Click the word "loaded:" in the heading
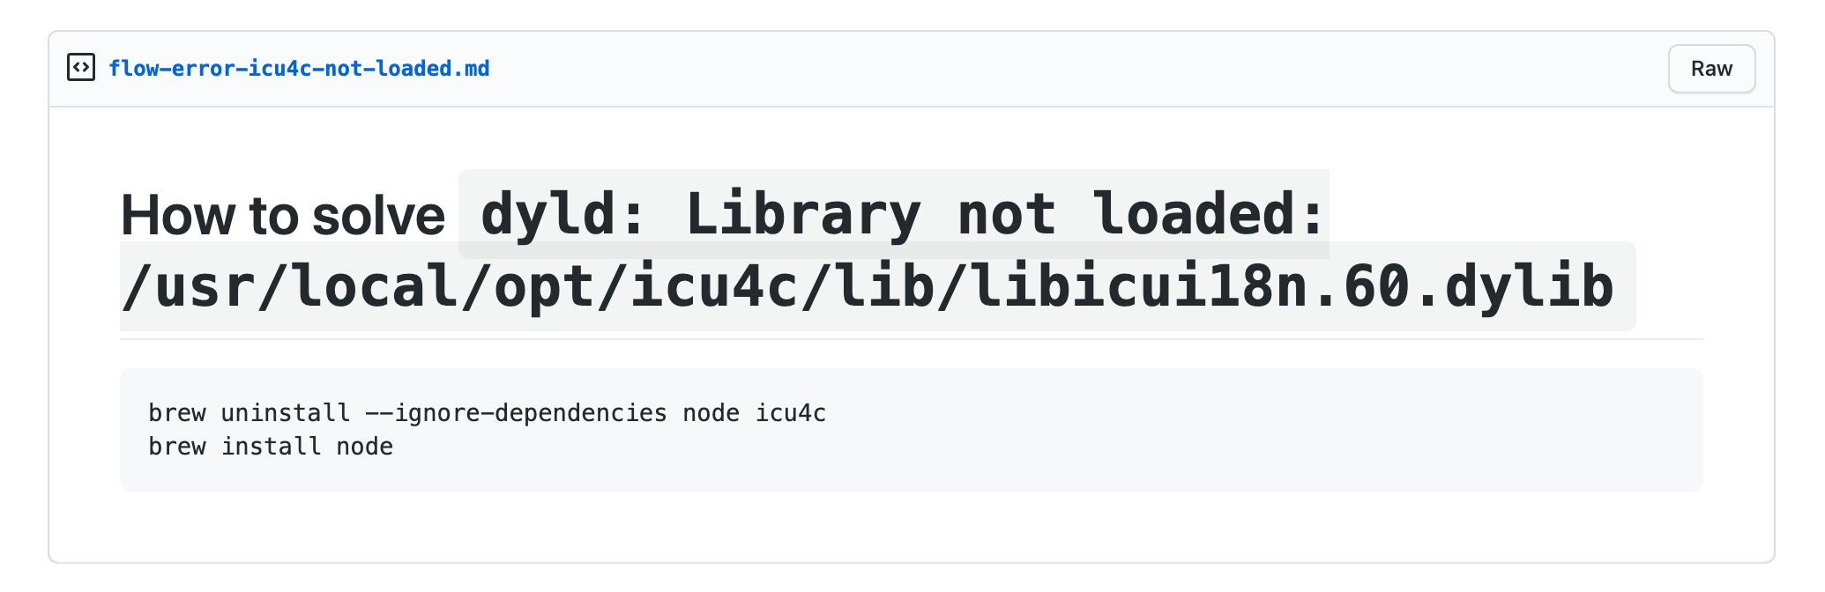1825x592 pixels. pyautogui.click(x=1209, y=214)
